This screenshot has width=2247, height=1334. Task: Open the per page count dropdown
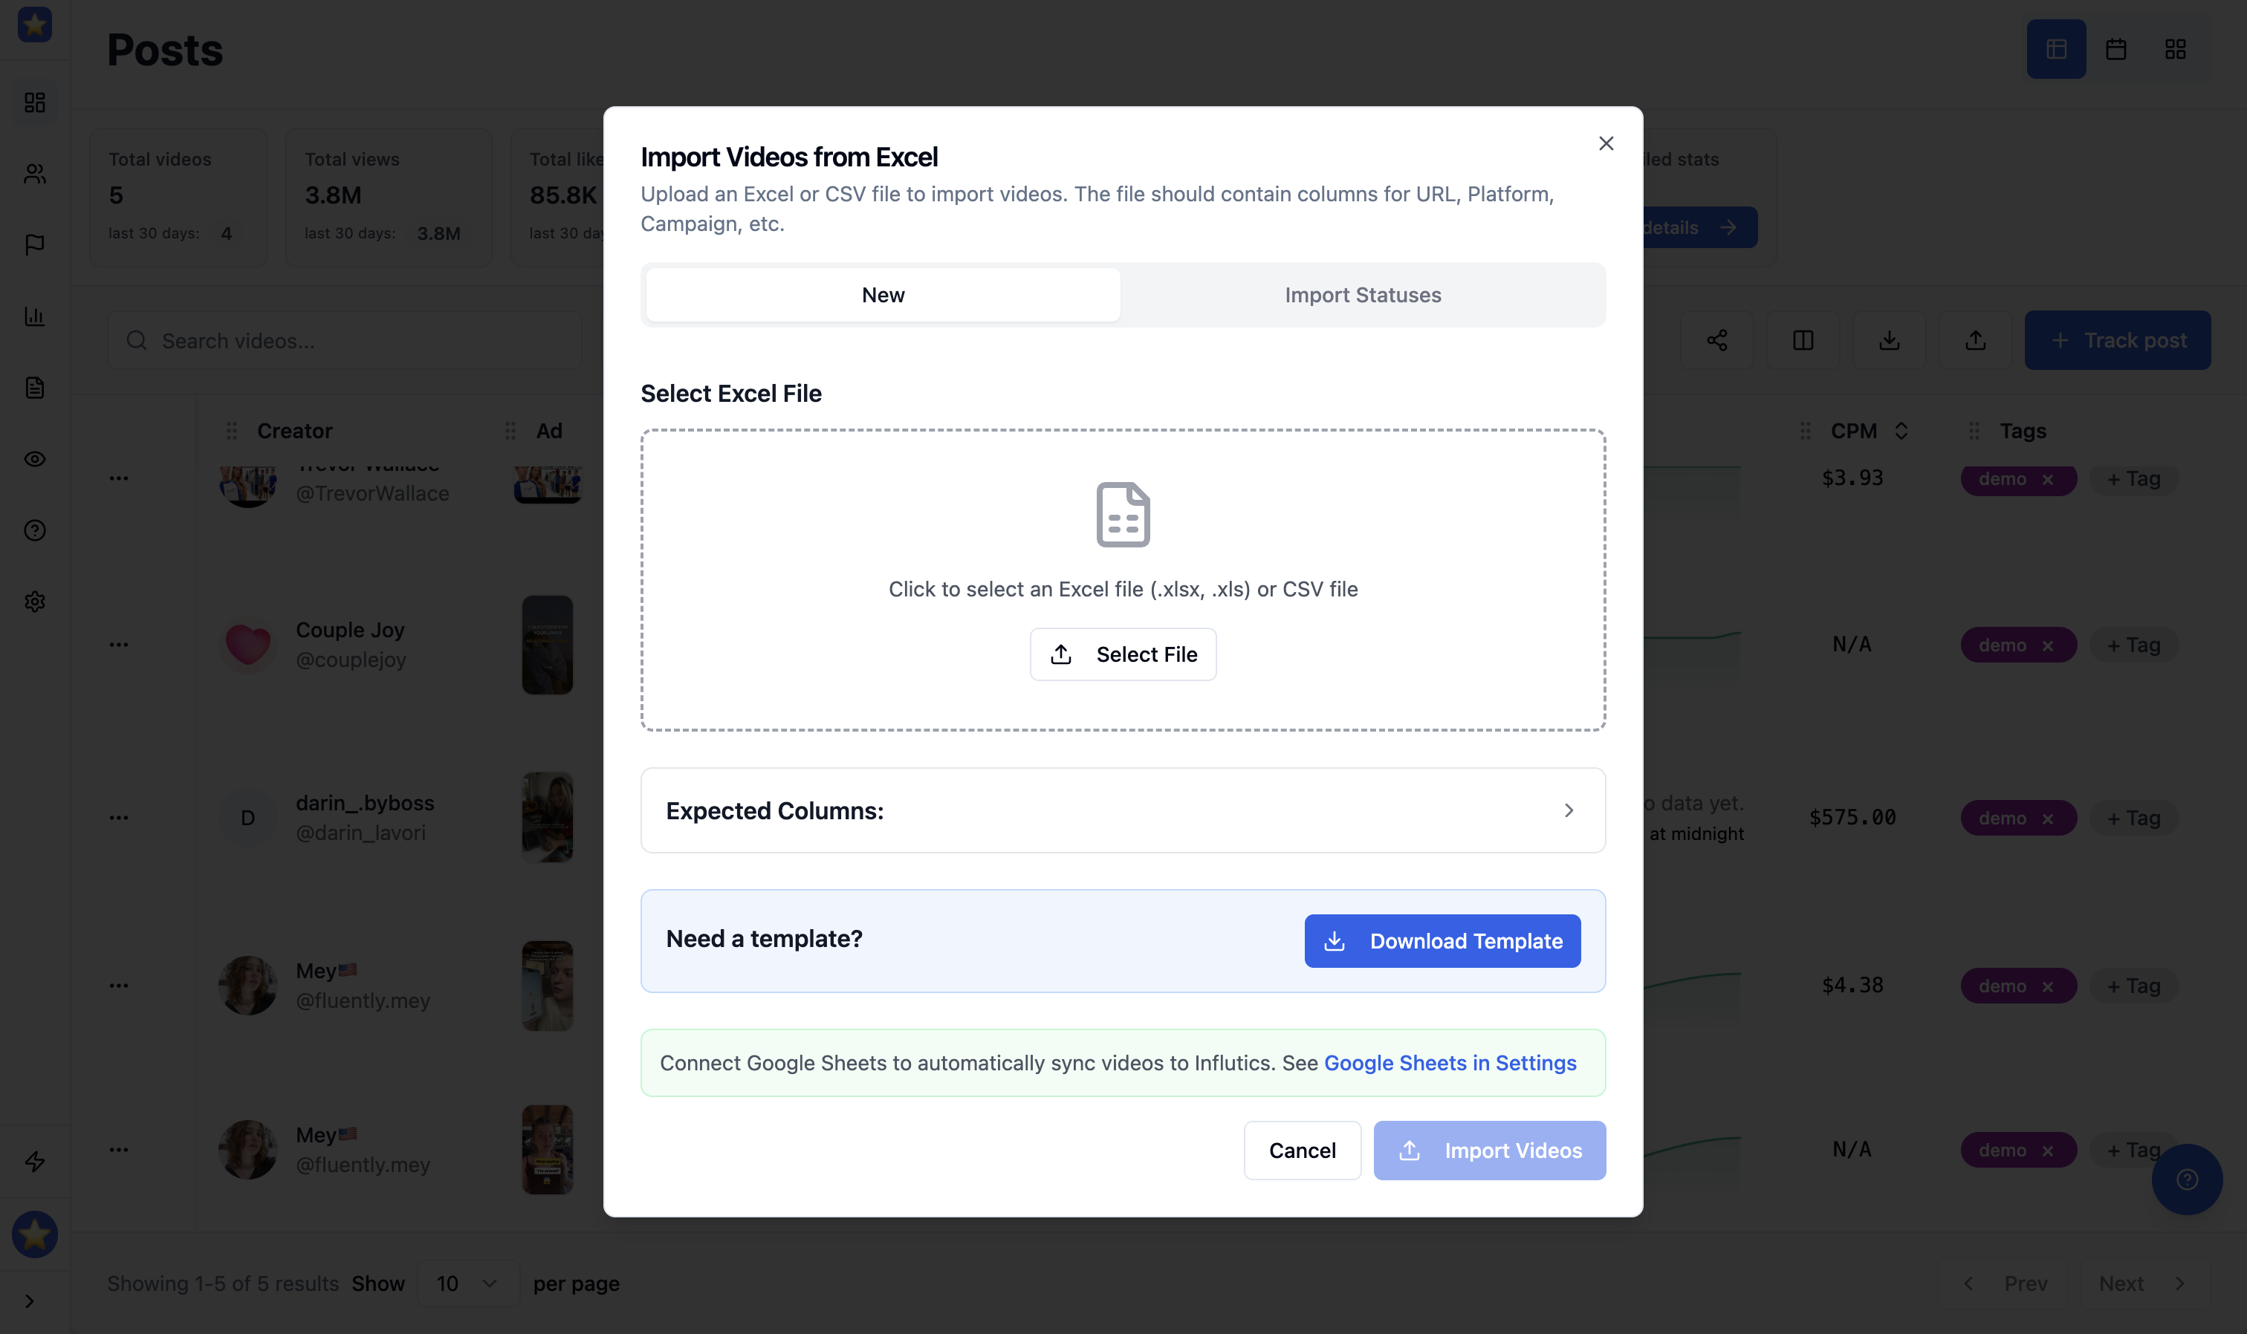pyautogui.click(x=467, y=1283)
